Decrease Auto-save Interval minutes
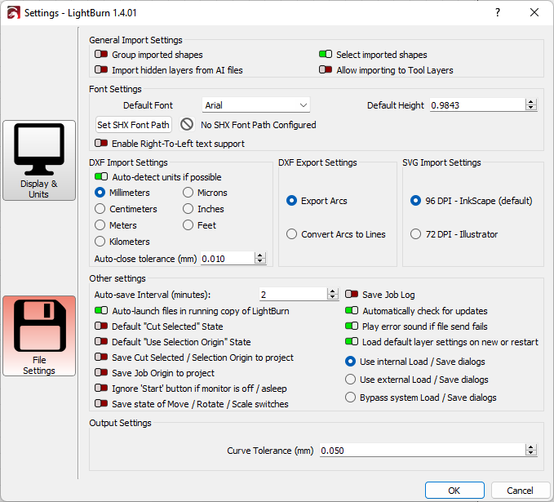This screenshot has height=502, width=554. point(332,296)
